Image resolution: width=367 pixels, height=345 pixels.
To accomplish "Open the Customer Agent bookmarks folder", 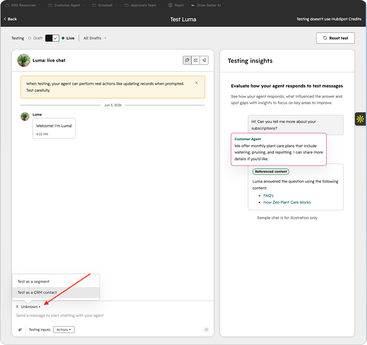I will click(67, 5).
